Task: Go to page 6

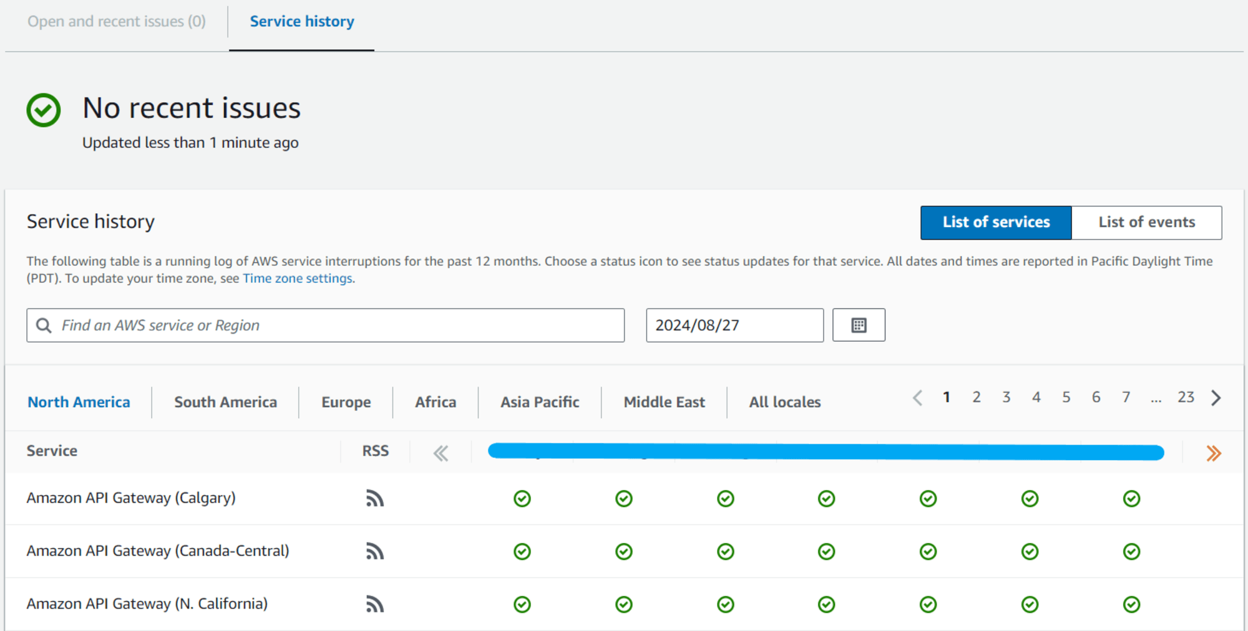Action: 1096,397
